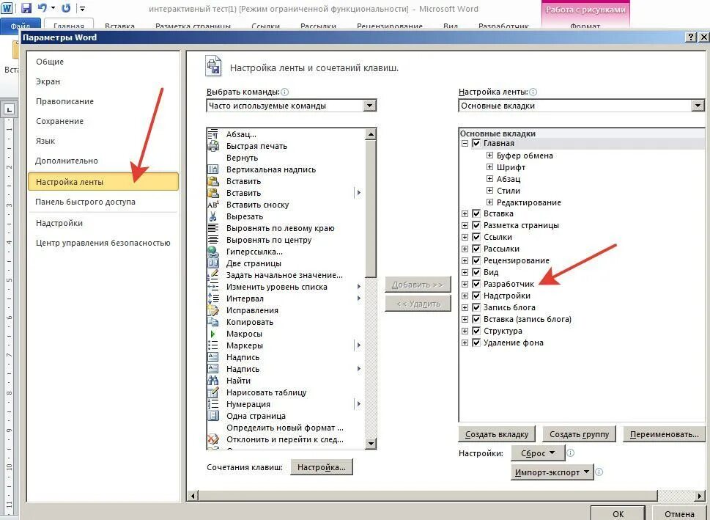The width and height of the screenshot is (710, 520).
Task: Select the Гиперссылка... globe icon
Action: click(x=212, y=252)
